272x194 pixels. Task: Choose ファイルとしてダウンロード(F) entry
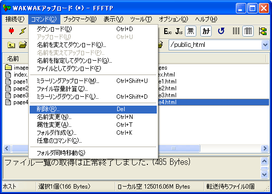coord(93,69)
